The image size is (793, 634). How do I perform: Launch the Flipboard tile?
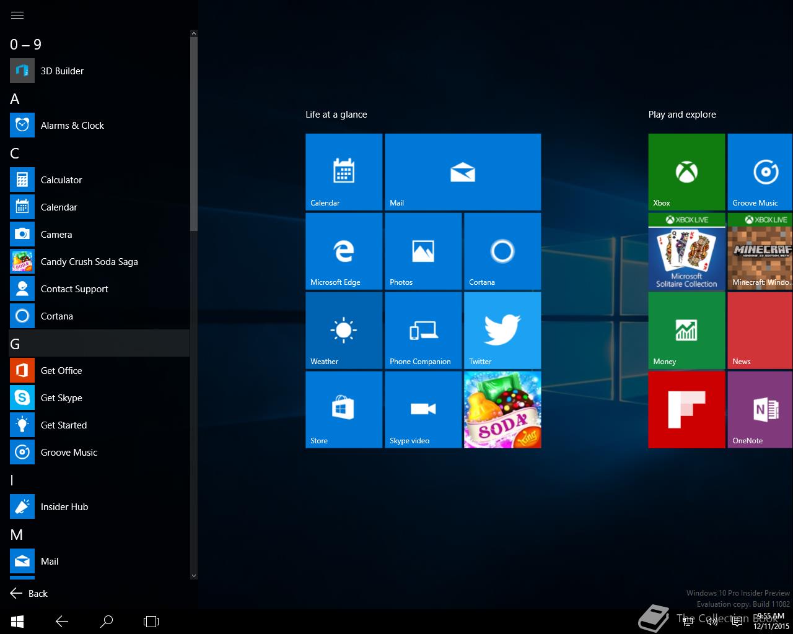pos(686,410)
